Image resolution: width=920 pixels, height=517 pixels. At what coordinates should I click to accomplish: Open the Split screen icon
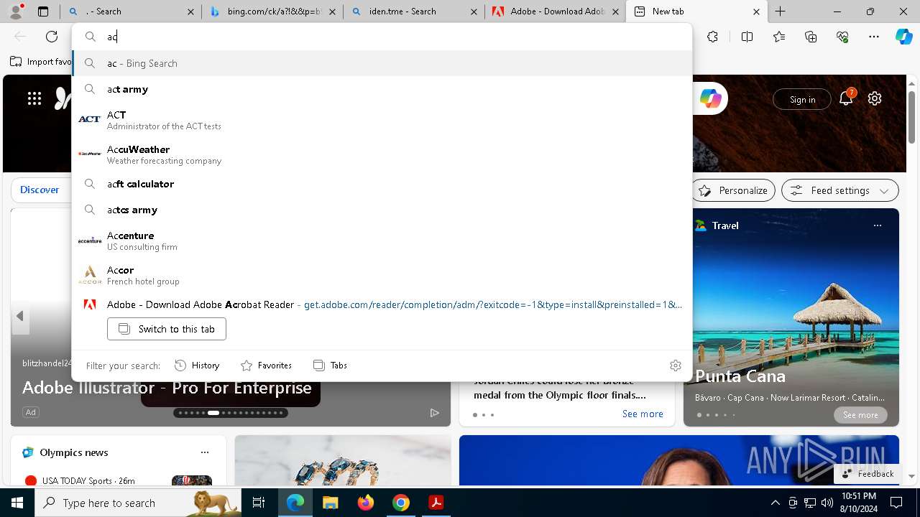747,37
